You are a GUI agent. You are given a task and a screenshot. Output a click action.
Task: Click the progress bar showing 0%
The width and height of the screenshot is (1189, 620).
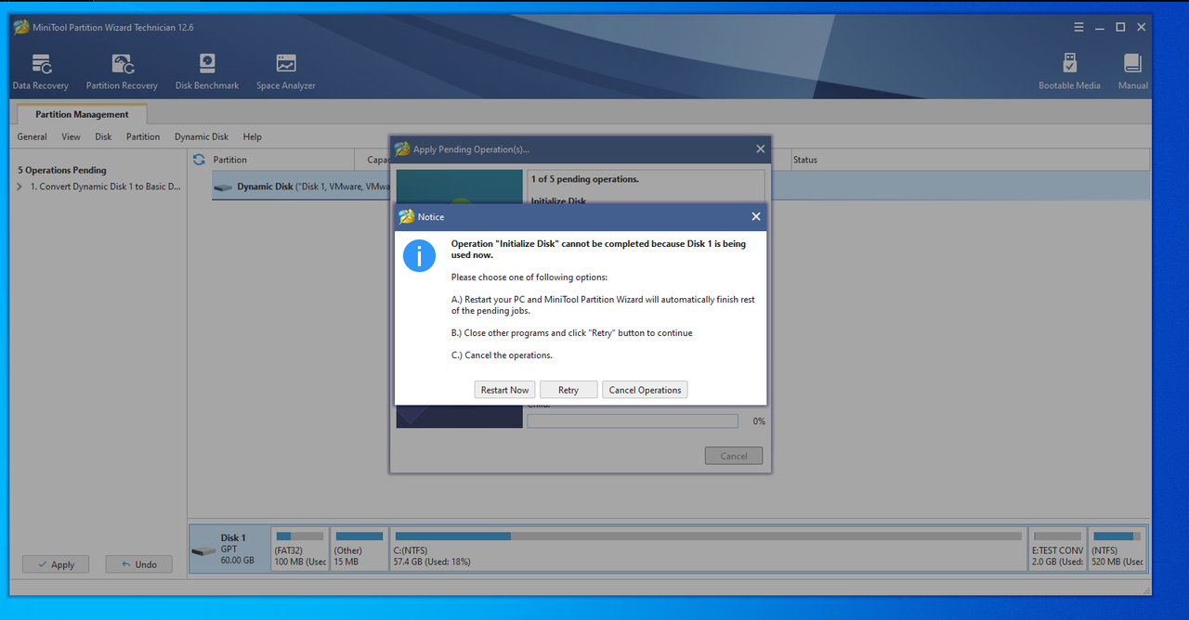point(633,421)
